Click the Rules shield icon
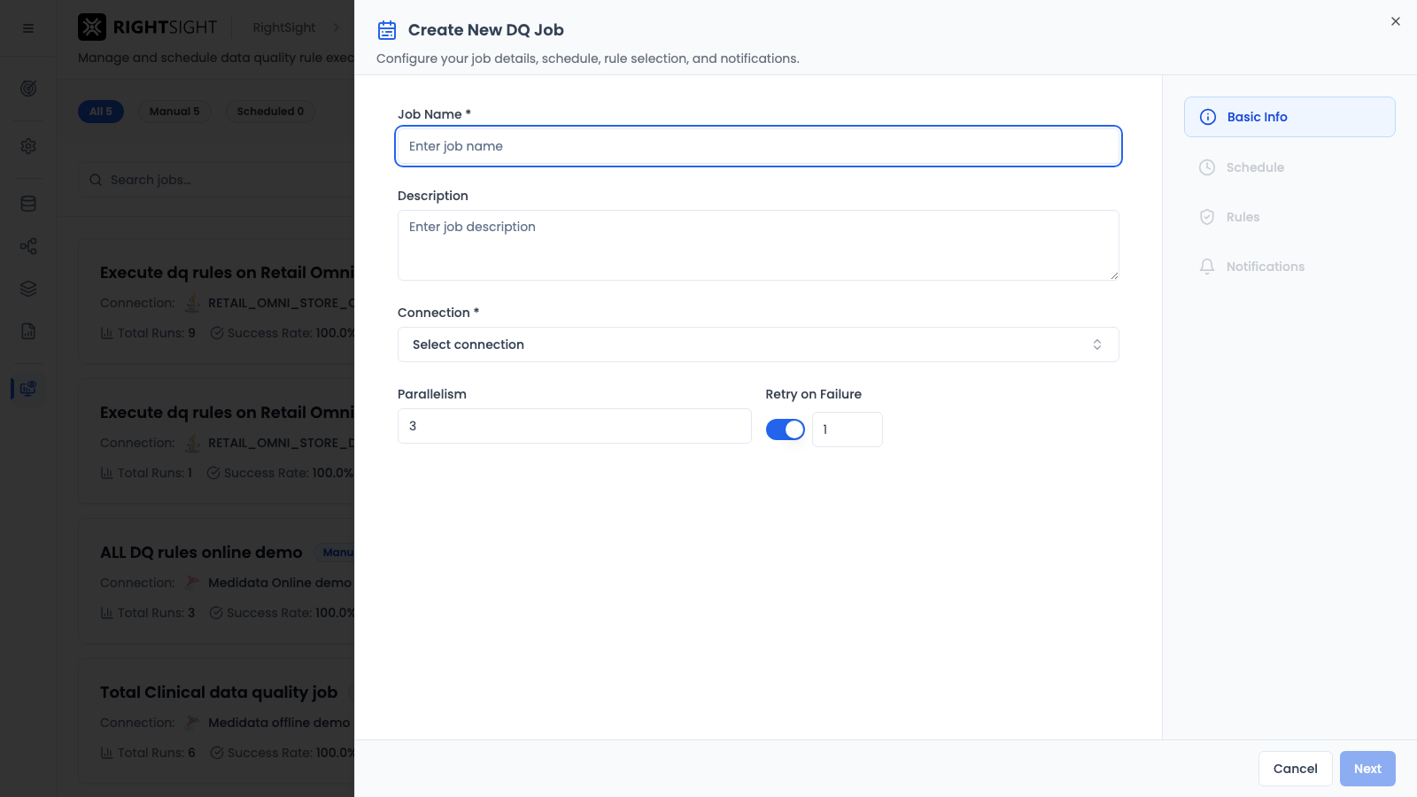Screen dimensions: 1417x797 [x=1207, y=217]
